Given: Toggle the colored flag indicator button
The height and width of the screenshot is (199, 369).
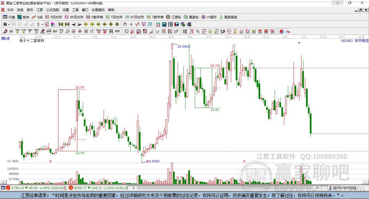Looking at the screenshot, I should [53, 24].
